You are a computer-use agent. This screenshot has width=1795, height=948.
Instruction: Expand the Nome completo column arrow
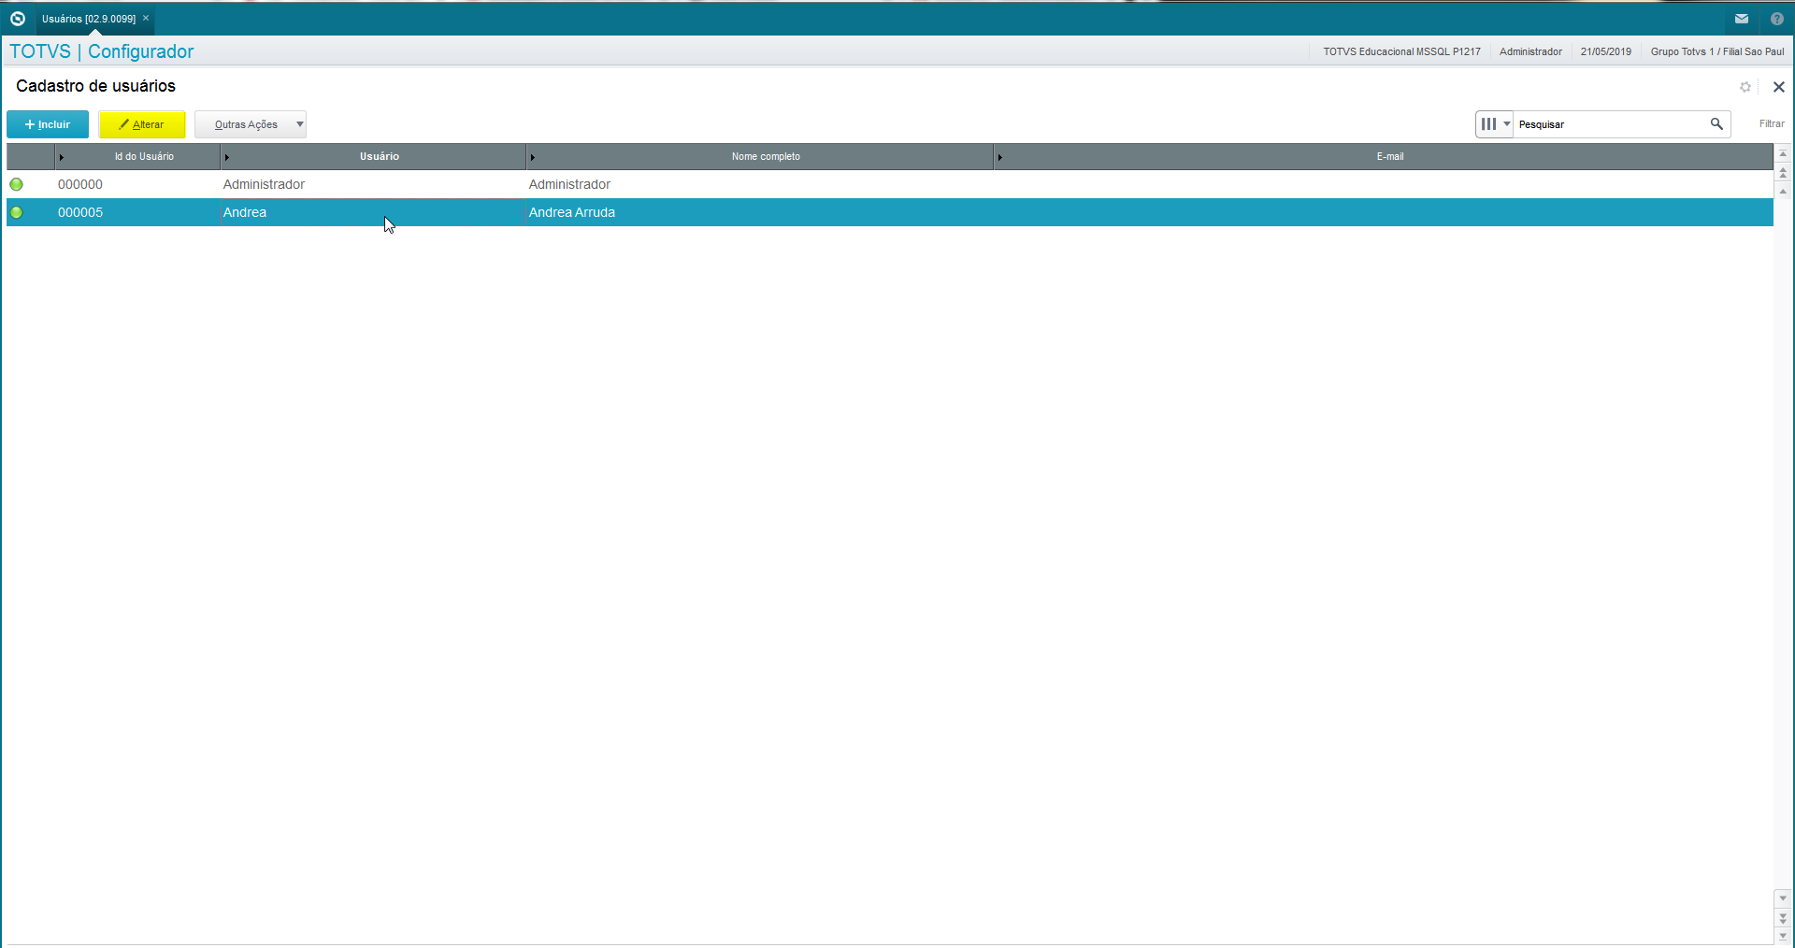click(533, 157)
